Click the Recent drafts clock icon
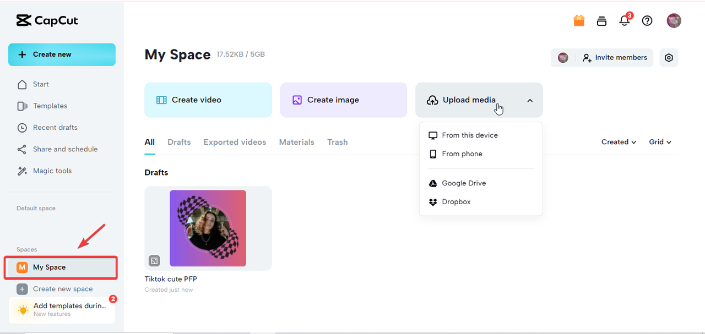This screenshot has height=334, width=705. 22,128
